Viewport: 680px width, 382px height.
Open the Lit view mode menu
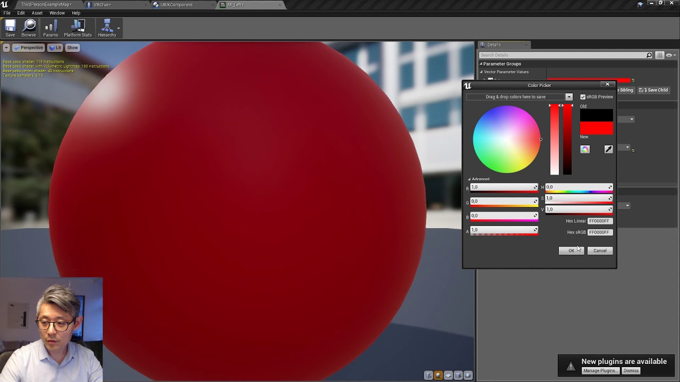point(55,48)
